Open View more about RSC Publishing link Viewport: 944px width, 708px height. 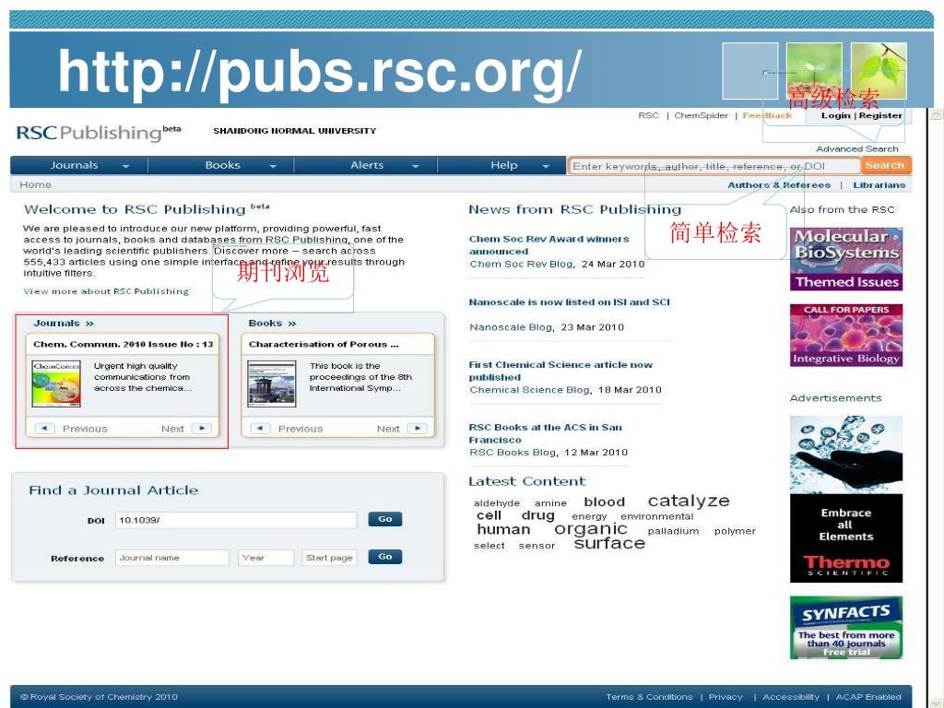point(106,291)
